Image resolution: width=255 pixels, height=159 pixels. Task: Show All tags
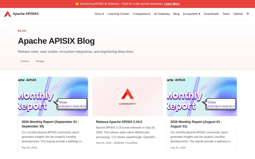(x=40, y=61)
